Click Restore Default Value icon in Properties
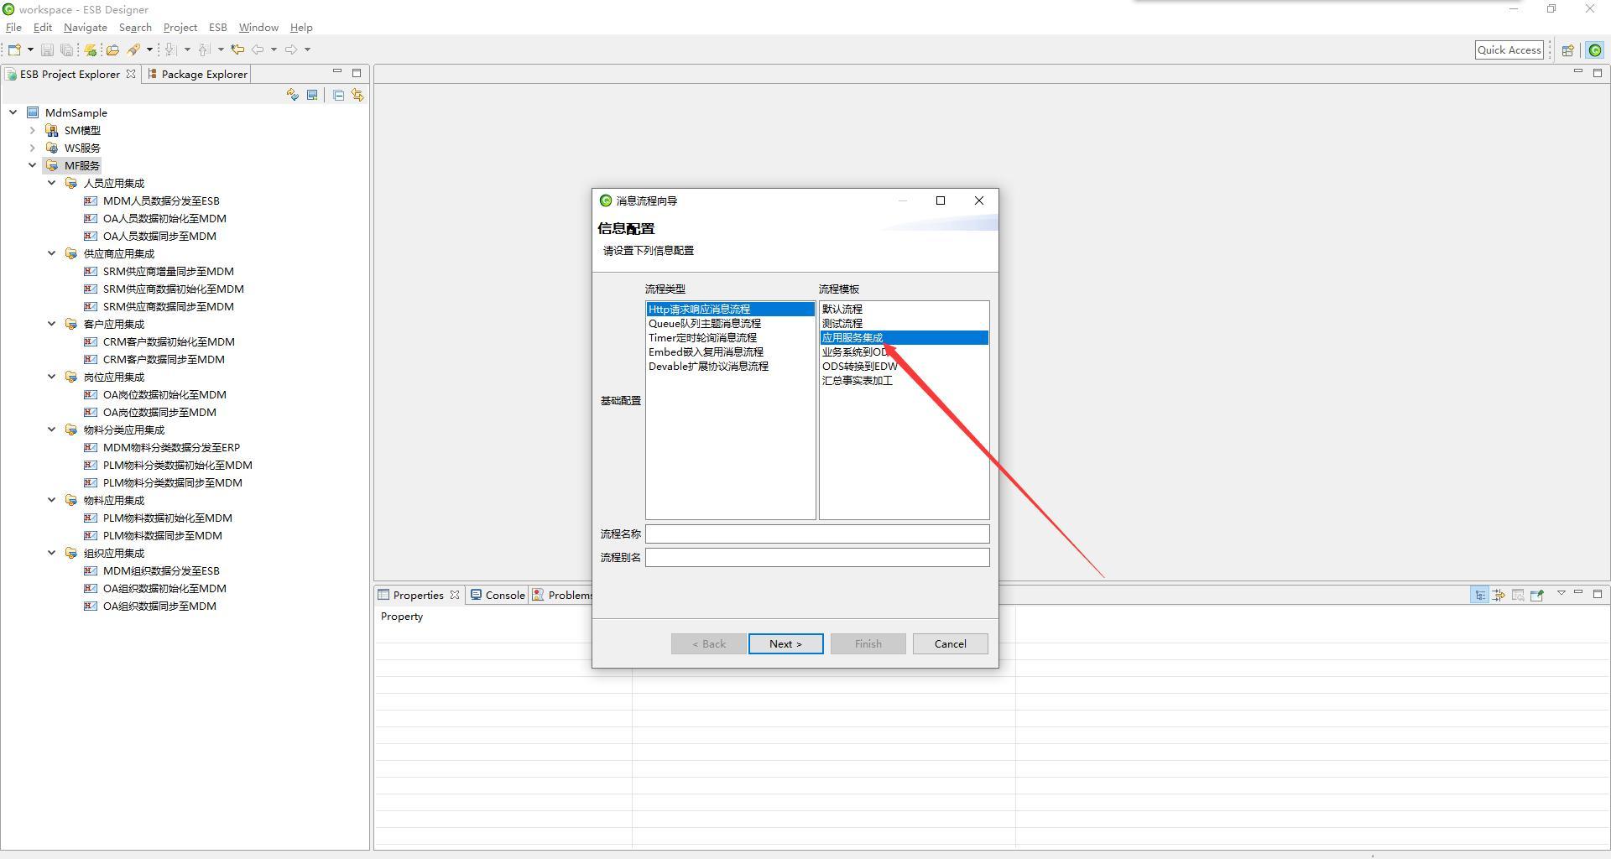The width and height of the screenshot is (1611, 859). click(1518, 595)
